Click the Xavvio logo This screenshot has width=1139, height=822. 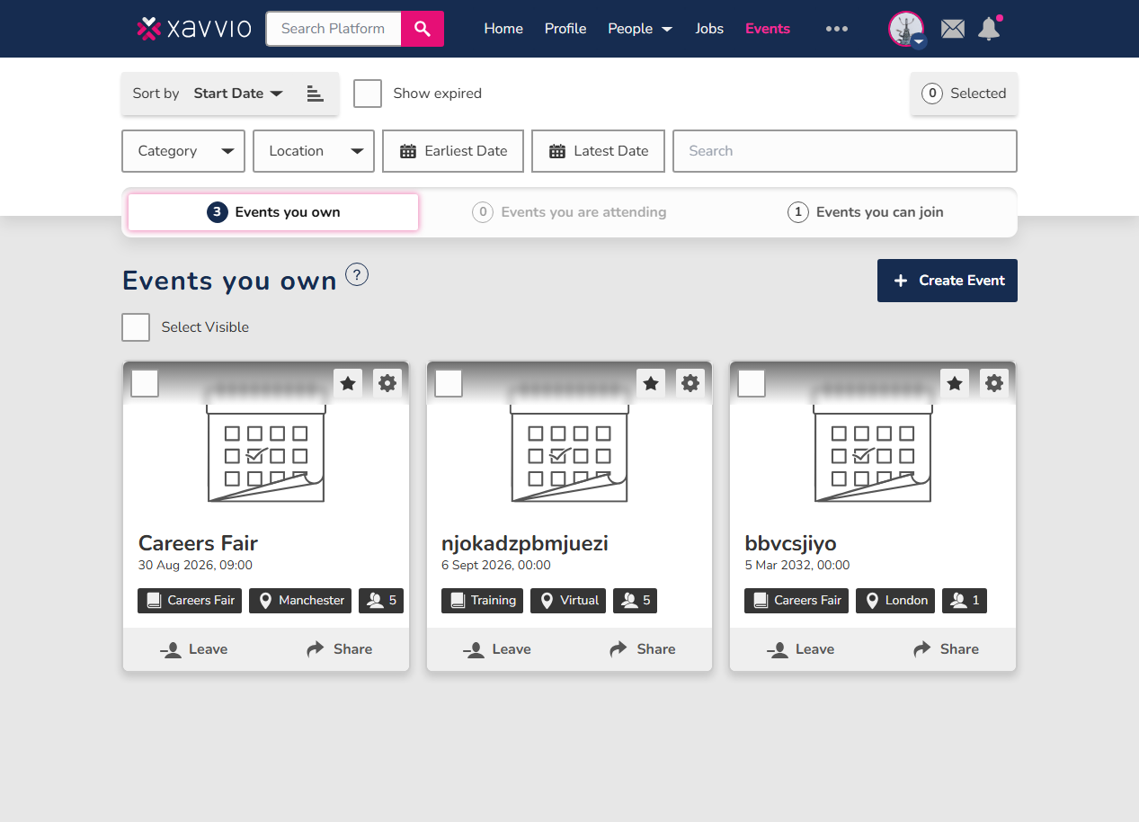click(x=194, y=29)
